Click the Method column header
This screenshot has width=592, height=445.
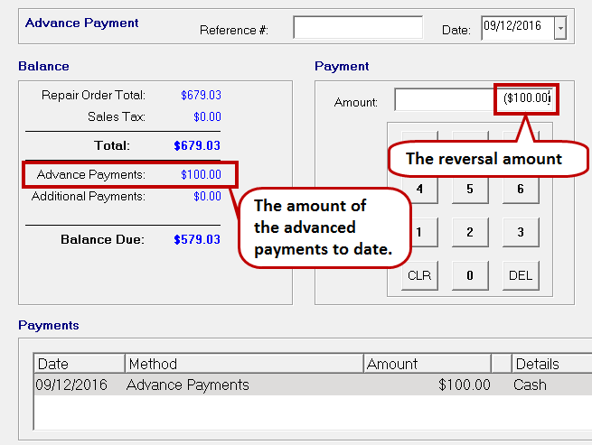244,364
